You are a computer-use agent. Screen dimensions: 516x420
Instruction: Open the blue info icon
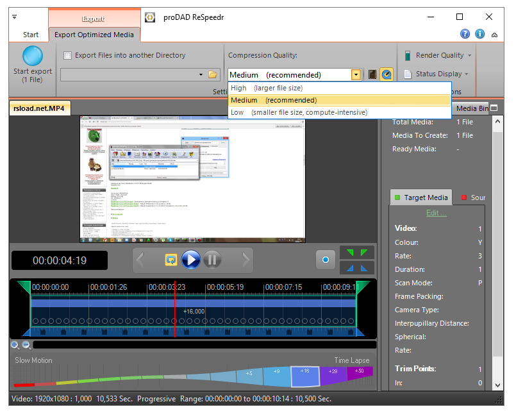480,34
